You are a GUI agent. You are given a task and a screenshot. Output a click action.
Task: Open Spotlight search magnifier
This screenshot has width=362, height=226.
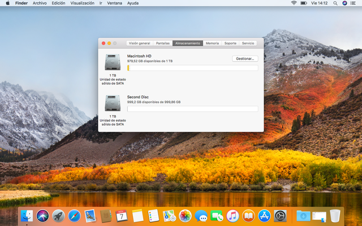(x=335, y=3)
